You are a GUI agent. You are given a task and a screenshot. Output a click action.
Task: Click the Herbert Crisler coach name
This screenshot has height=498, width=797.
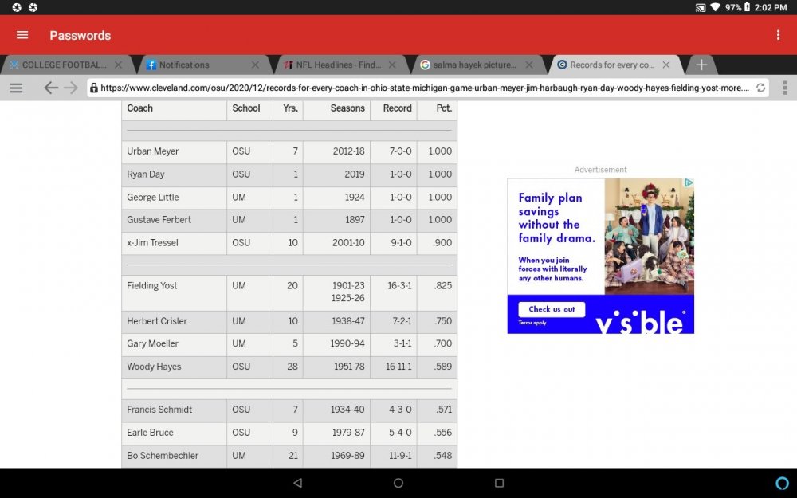coord(157,321)
